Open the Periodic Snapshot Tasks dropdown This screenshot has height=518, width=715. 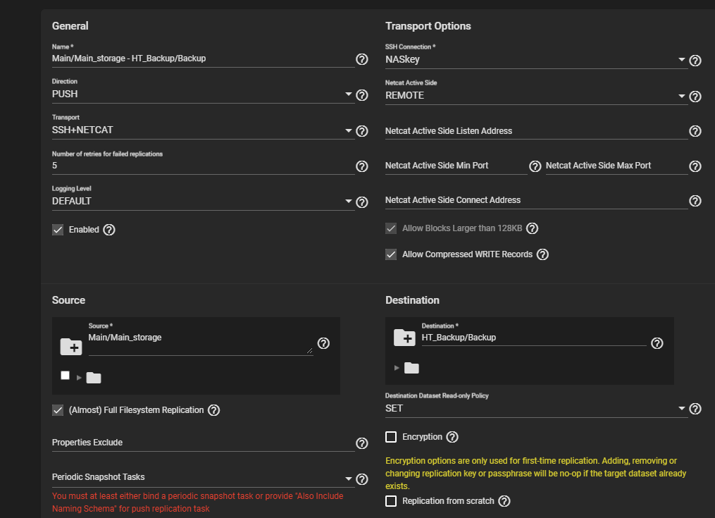pyautogui.click(x=202, y=477)
